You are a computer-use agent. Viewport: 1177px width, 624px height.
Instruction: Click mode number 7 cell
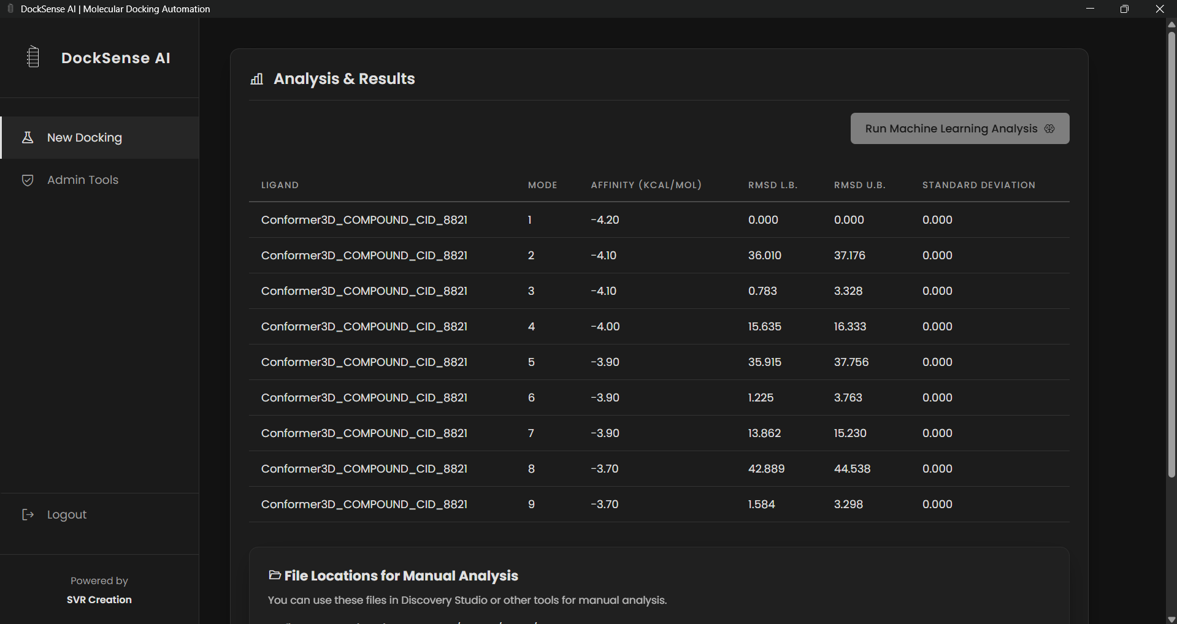(531, 433)
